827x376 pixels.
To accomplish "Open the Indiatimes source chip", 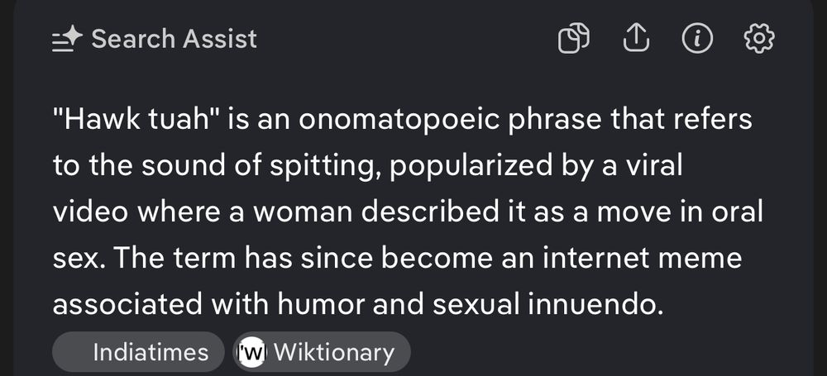I will (x=138, y=353).
